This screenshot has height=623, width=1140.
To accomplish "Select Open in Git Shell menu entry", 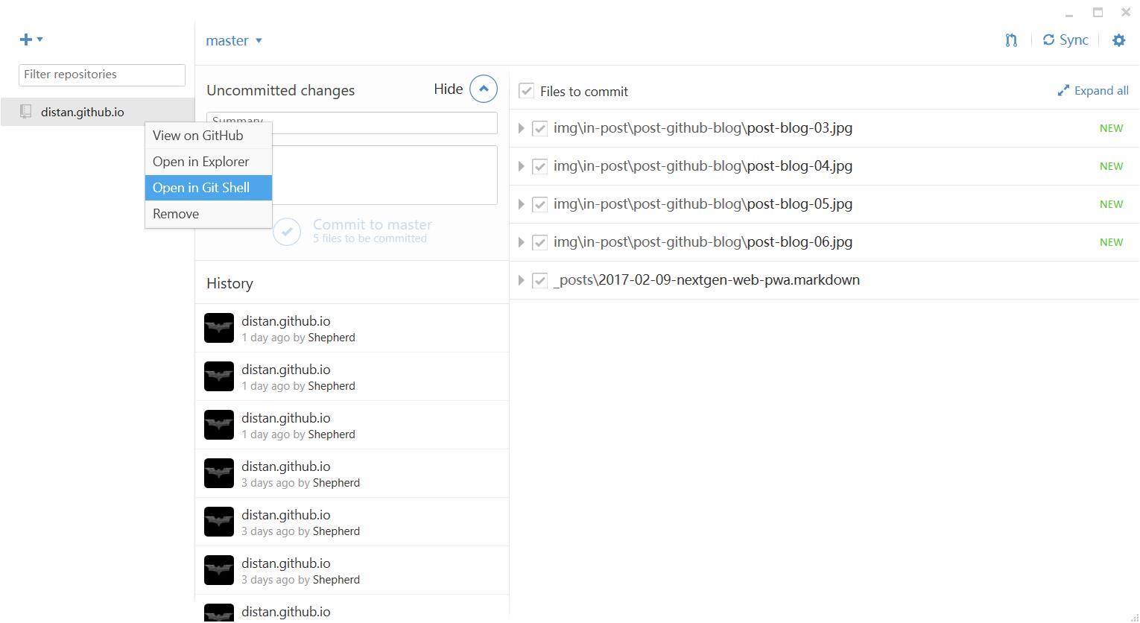I will tap(209, 188).
